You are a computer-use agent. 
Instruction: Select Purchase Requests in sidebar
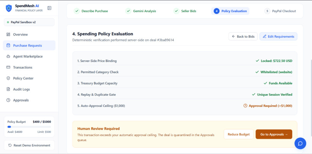[29, 46]
